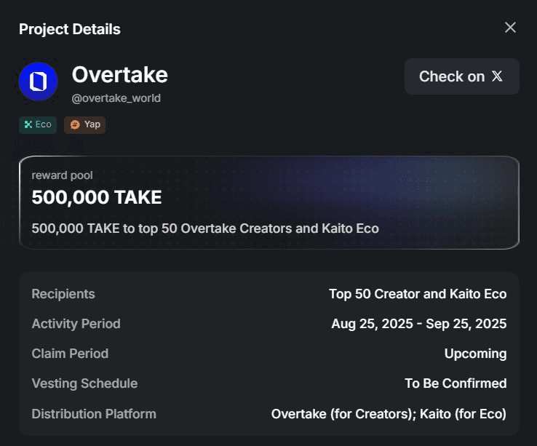Click the orange face icon in the Yap tag
537x446 pixels.
tap(75, 124)
